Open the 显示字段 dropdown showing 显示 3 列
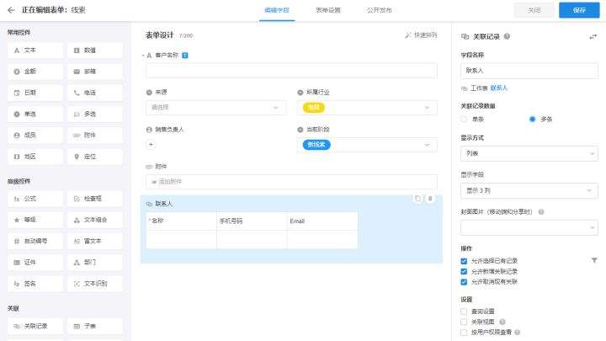This screenshot has width=606, height=341. coord(529,190)
